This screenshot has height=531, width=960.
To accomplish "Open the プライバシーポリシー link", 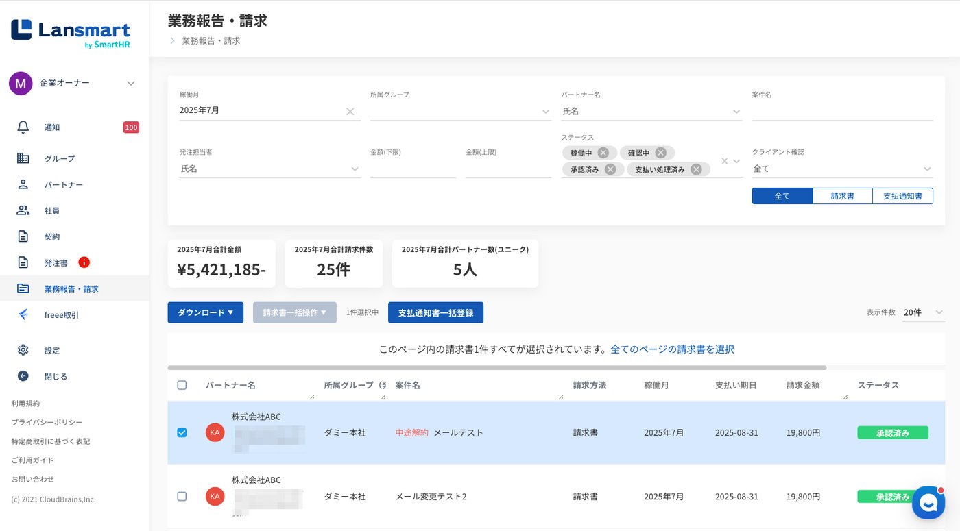I will tap(47, 422).
